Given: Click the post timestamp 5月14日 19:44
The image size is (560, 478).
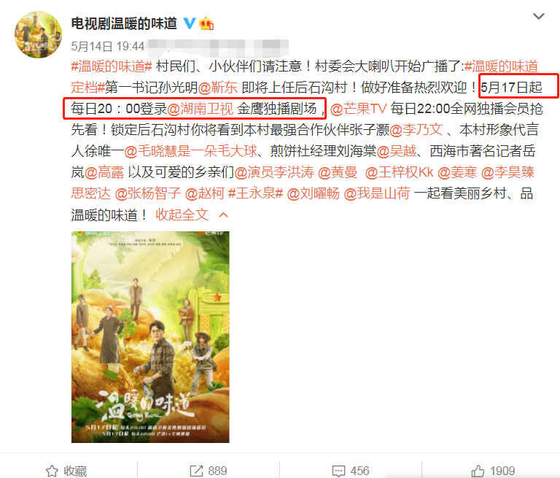Looking at the screenshot, I should [108, 46].
